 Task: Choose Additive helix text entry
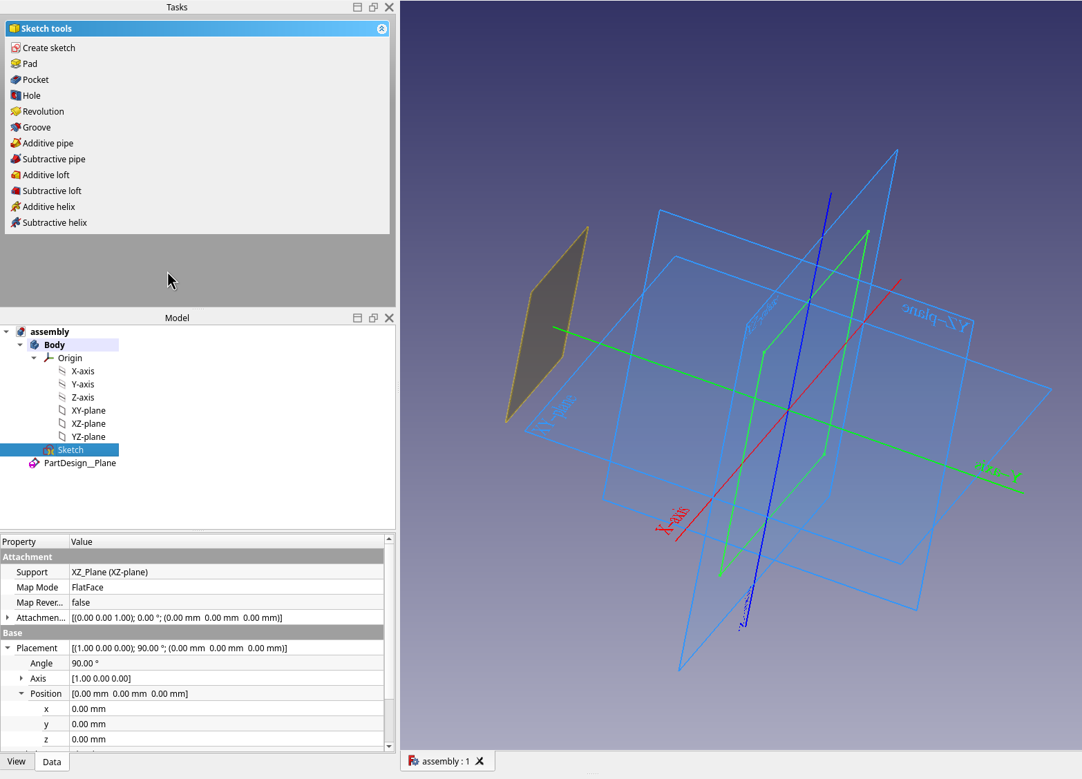click(49, 206)
